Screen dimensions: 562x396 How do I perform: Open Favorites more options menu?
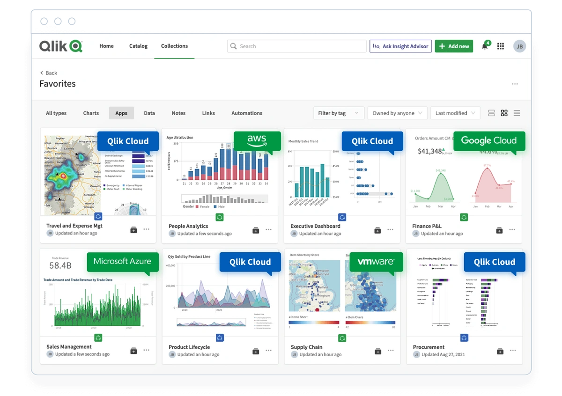(515, 84)
